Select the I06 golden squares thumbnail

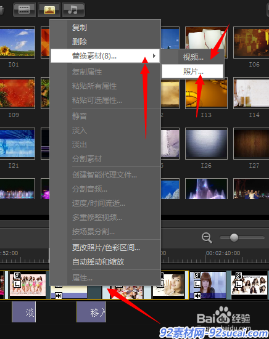(x=251, y=43)
